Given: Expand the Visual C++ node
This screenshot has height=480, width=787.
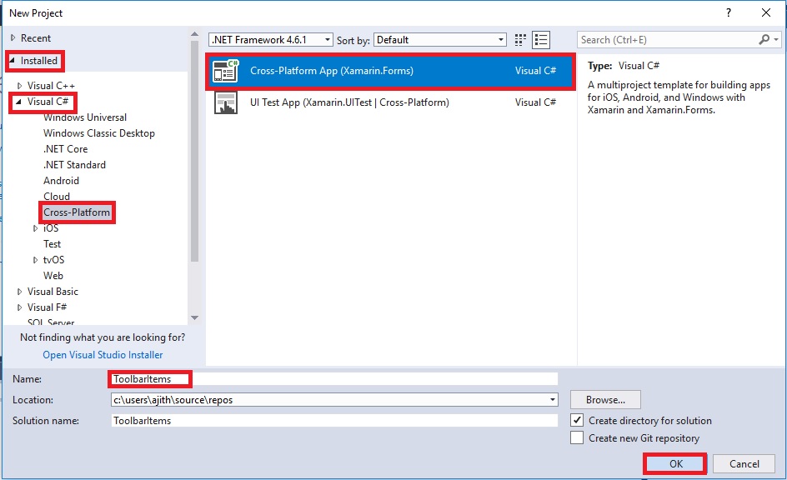Looking at the screenshot, I should tap(19, 86).
